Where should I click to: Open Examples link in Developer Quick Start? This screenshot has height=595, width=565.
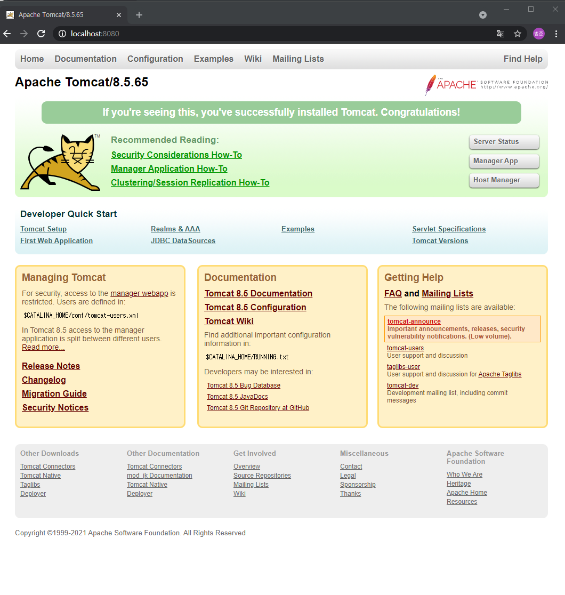[298, 229]
